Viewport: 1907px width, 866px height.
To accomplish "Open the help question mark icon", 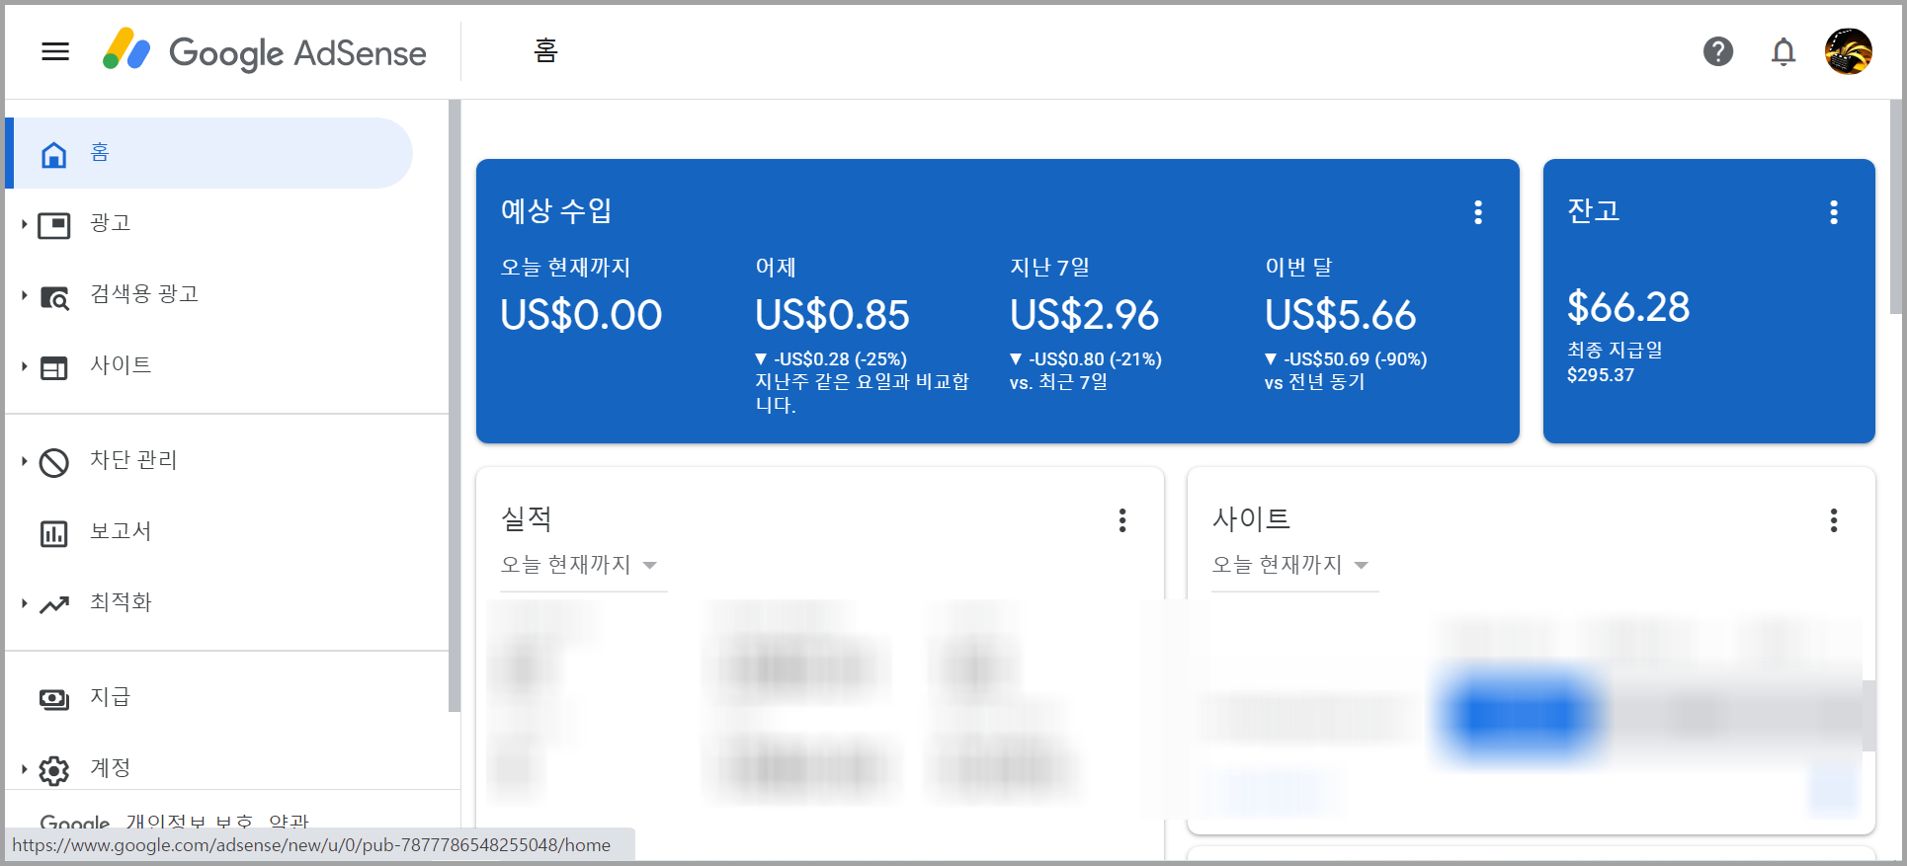I will click(x=1718, y=51).
